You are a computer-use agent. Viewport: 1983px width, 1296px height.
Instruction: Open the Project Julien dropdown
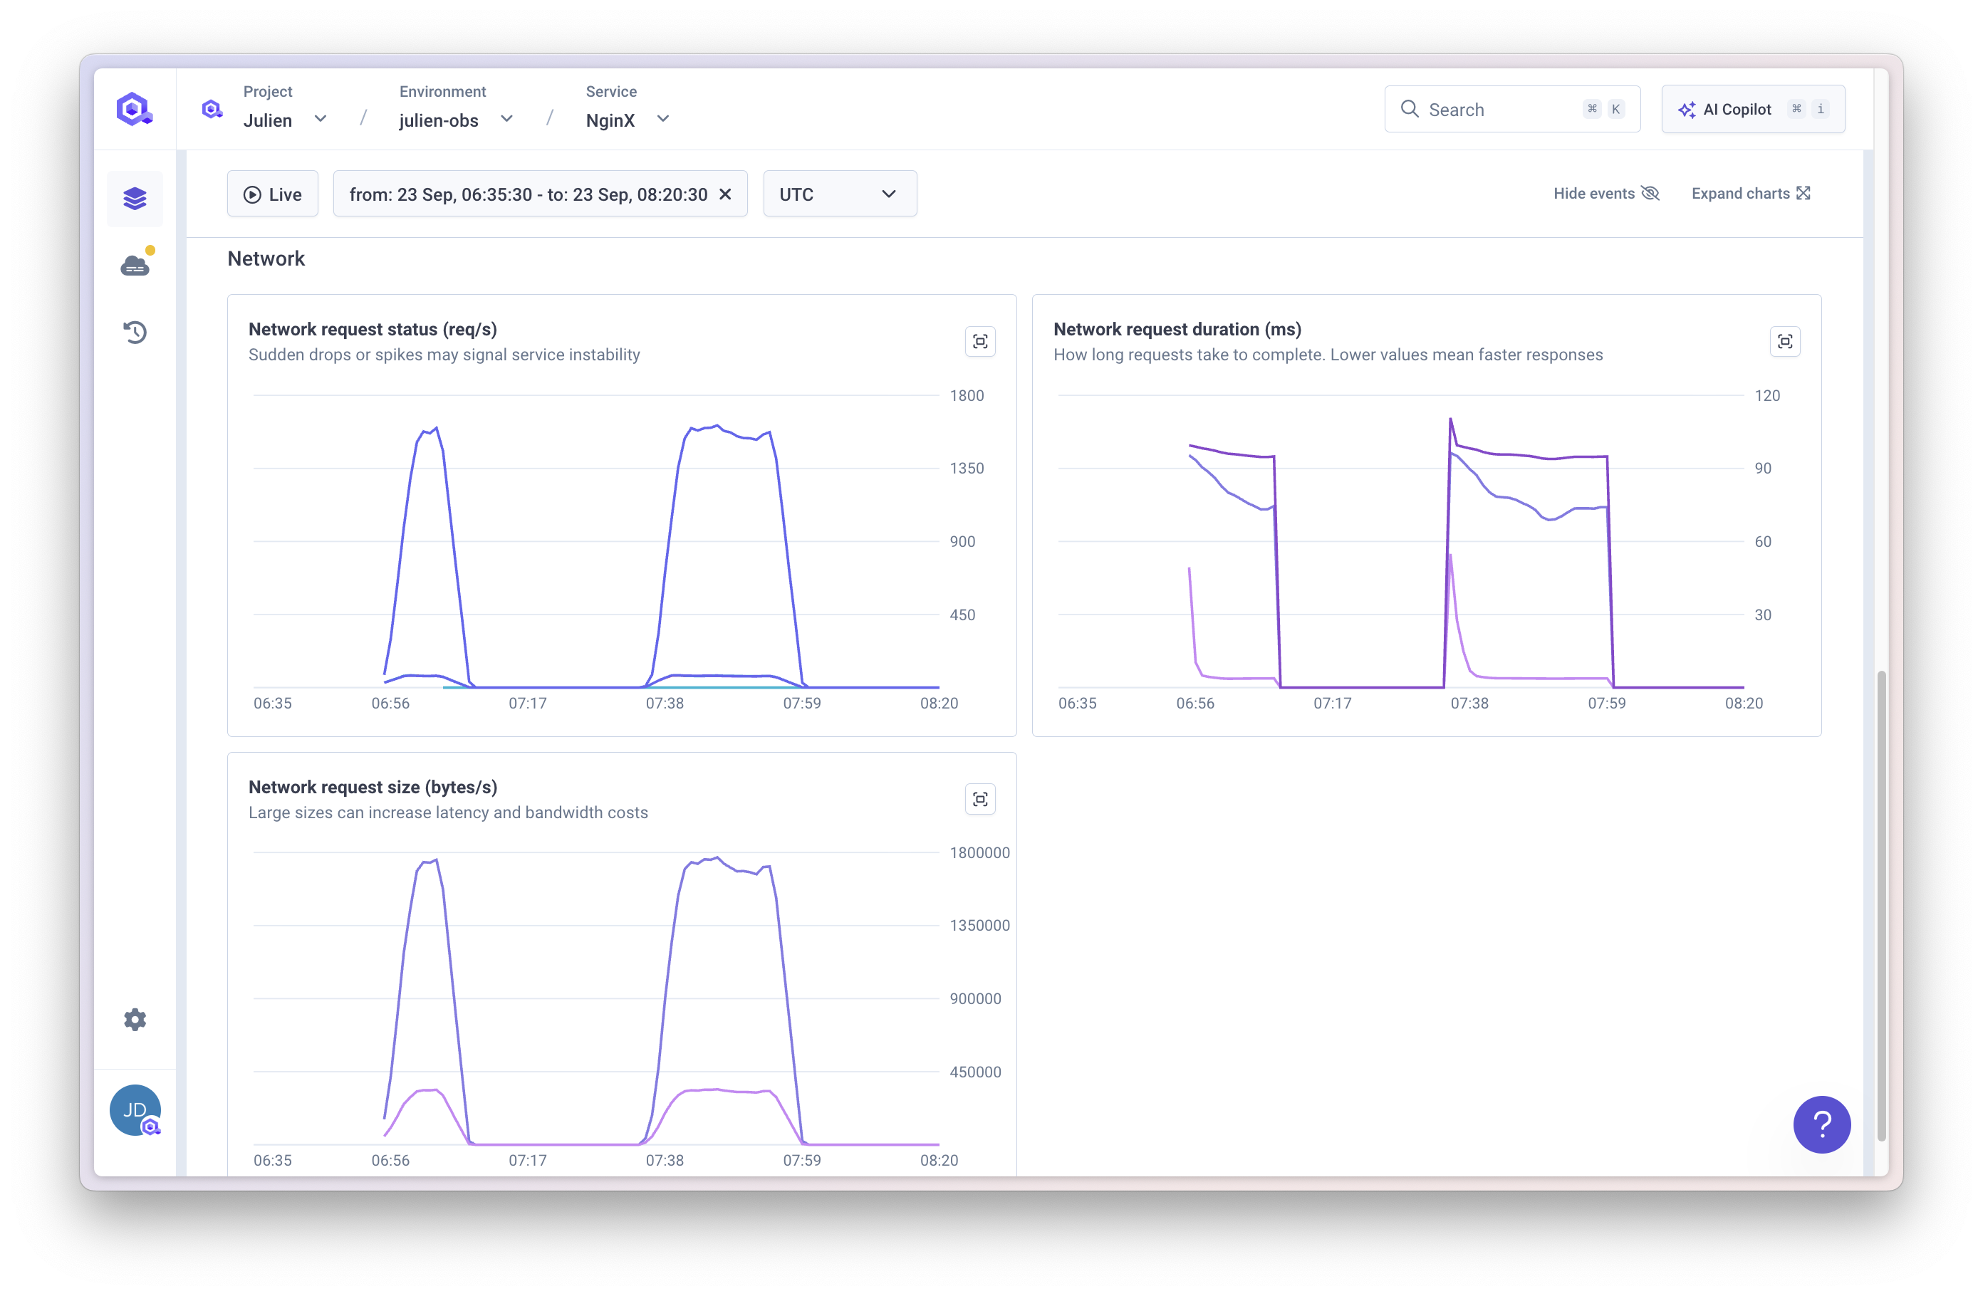point(321,119)
